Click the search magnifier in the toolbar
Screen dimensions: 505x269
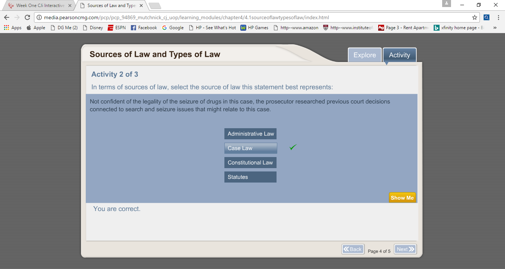[x=486, y=17]
